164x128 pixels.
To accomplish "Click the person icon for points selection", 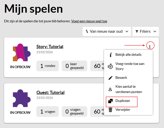I will coord(110,89).
